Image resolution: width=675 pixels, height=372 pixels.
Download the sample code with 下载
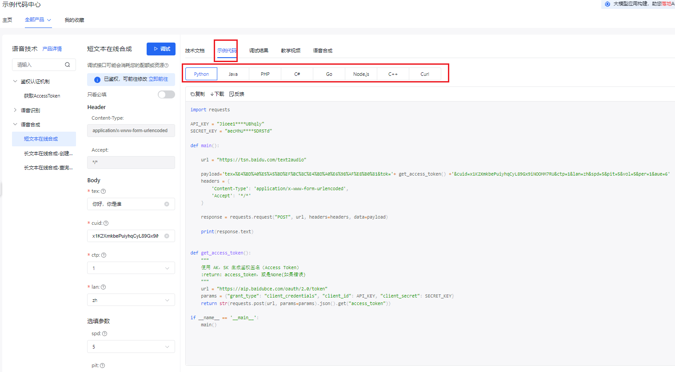click(217, 94)
